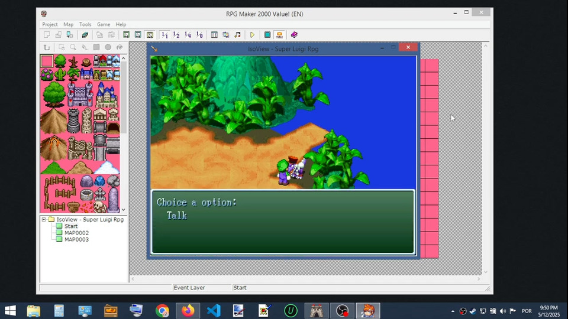Open the purple Help book icon
Screen dimensions: 568x319
(294, 35)
